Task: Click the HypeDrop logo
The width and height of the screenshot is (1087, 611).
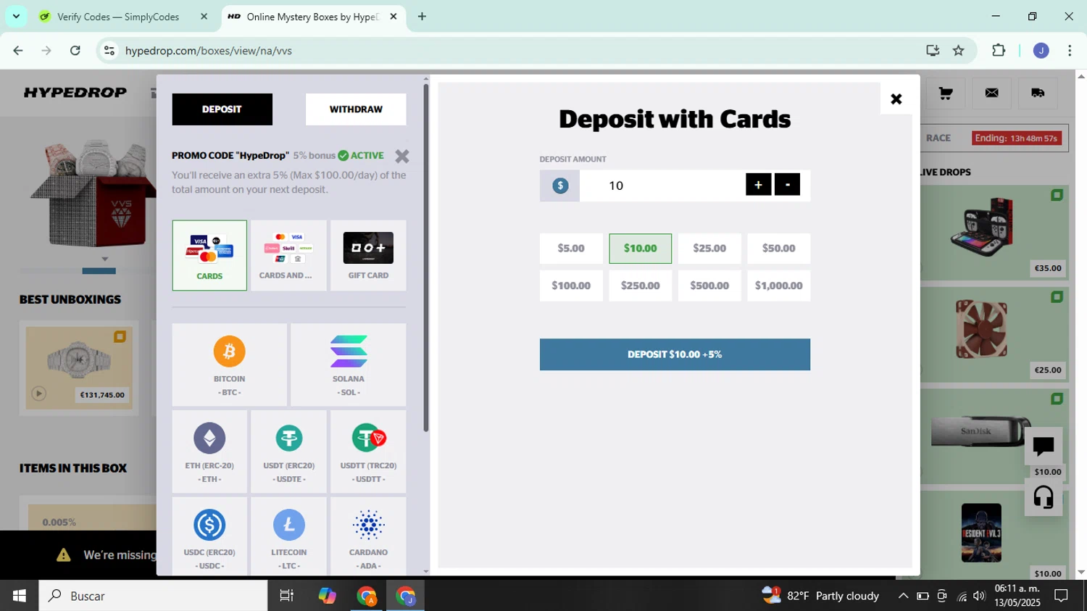Action: point(75,93)
